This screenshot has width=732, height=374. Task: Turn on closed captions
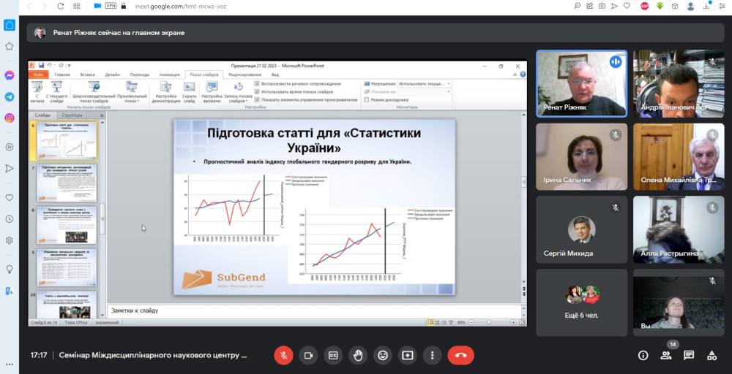(333, 355)
